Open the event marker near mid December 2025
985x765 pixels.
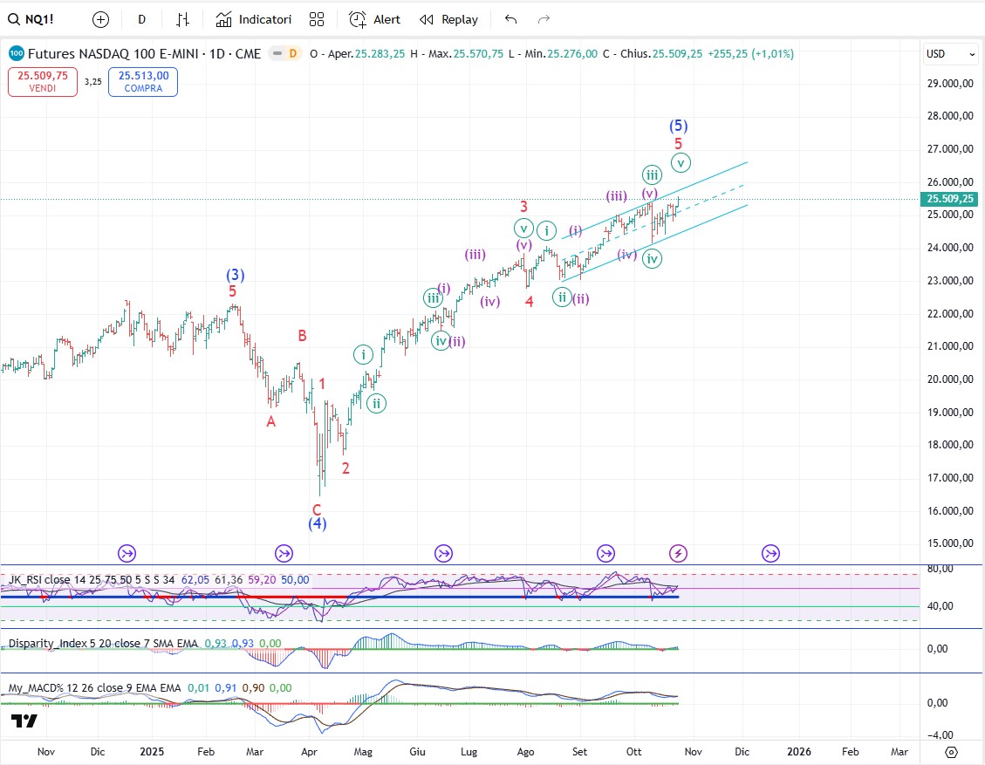[x=770, y=553]
